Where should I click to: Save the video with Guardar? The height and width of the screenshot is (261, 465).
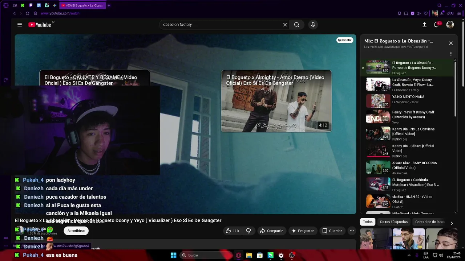tap(332, 231)
